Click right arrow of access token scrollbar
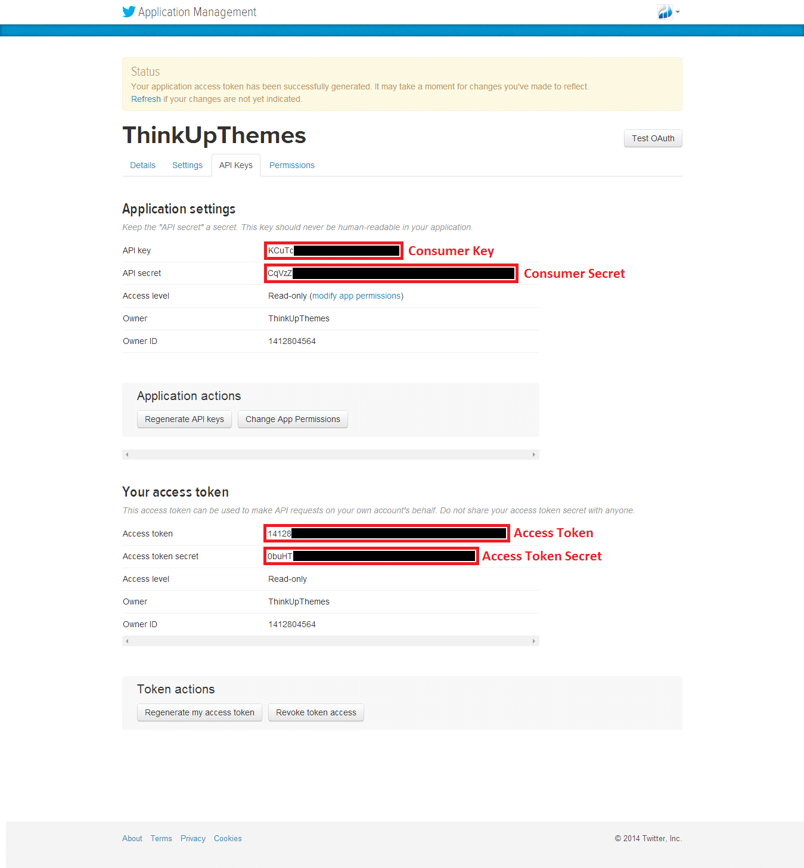Image resolution: width=804 pixels, height=868 pixels. coord(533,641)
